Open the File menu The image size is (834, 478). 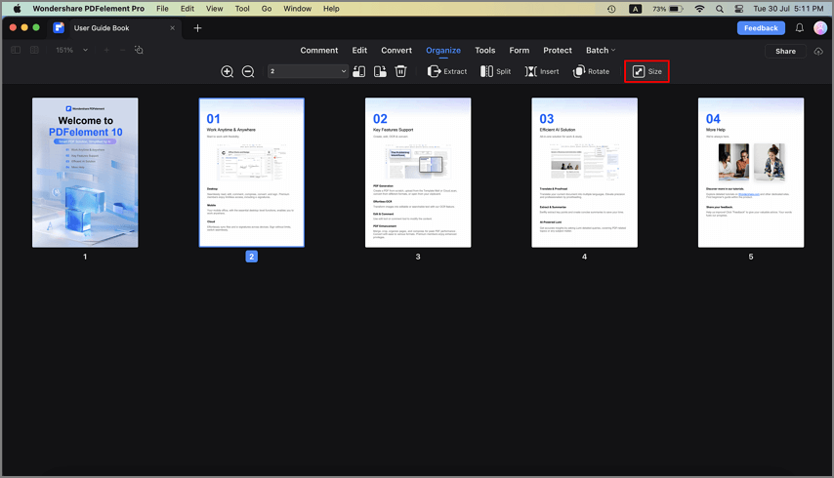click(162, 9)
